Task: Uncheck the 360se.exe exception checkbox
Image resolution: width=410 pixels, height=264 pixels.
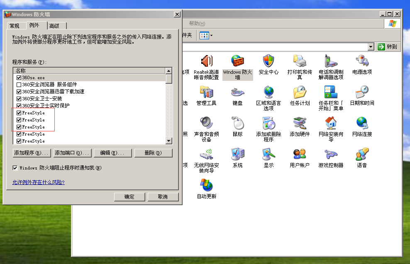Action: pyautogui.click(x=19, y=78)
